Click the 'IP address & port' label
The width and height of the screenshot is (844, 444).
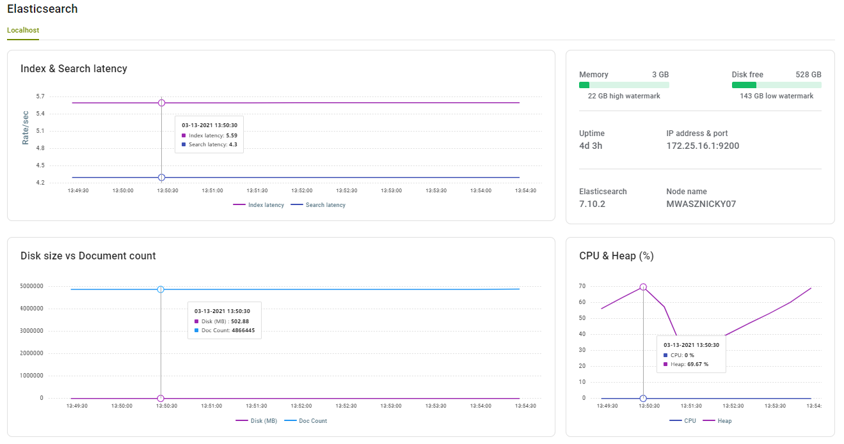click(697, 134)
